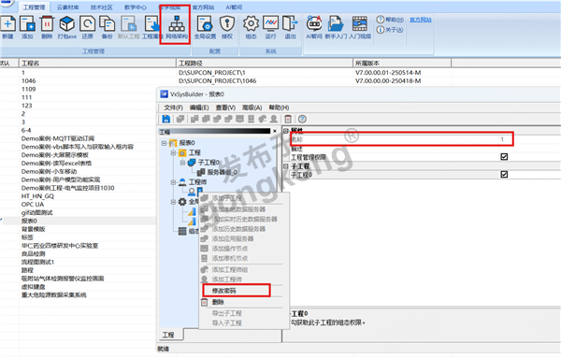Switch to the 技术社区 ribbon tab
561x358 pixels.
[x=101, y=7]
